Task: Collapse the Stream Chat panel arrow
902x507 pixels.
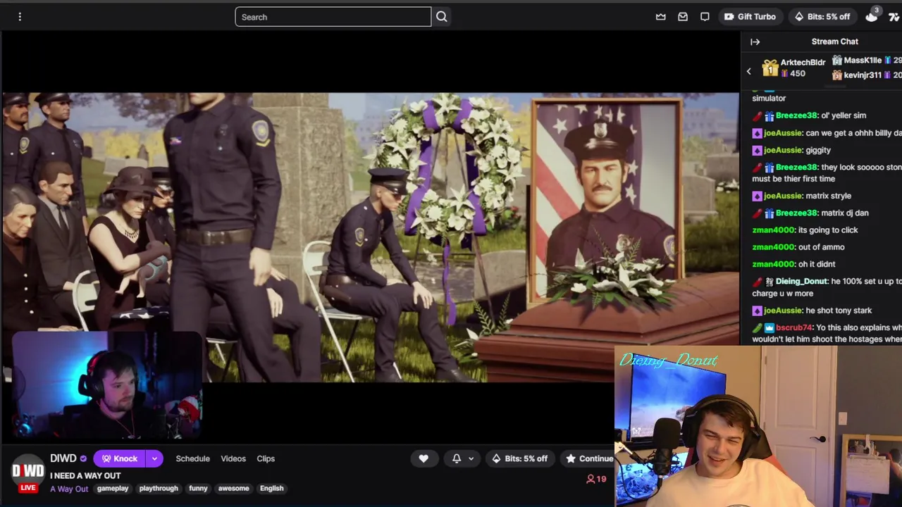Action: coord(755,42)
